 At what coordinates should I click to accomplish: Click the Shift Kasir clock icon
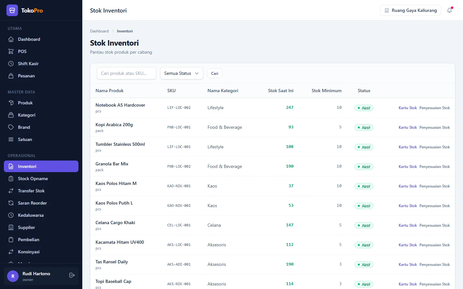tap(11, 64)
